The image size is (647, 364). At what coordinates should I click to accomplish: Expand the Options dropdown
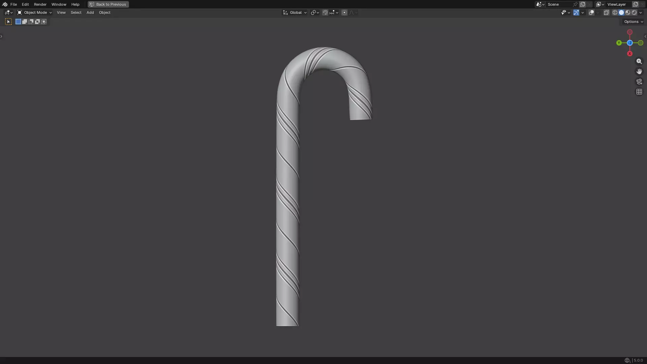[x=633, y=22]
